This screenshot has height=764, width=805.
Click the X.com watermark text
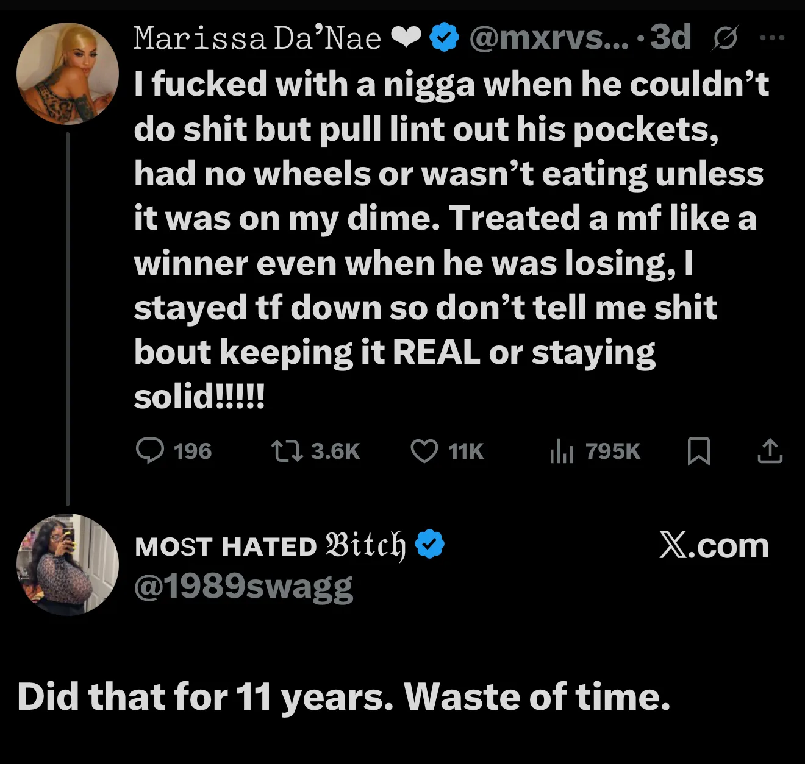coord(714,545)
